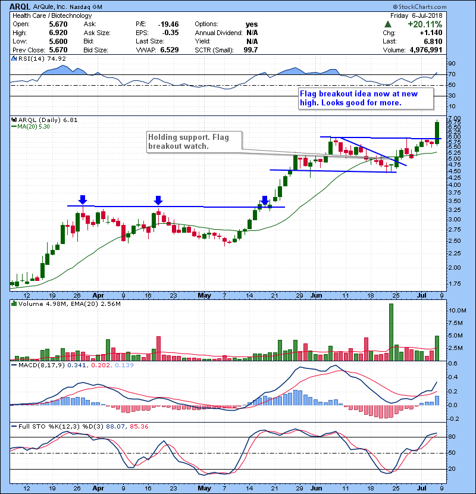This screenshot has height=494, width=476.
Task: Click the 70 level on the RSI axis
Action: (x=452, y=74)
